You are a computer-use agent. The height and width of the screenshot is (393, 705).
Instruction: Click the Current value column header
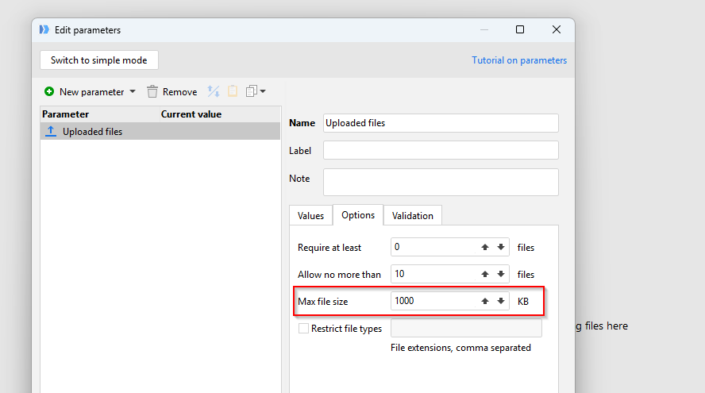pos(191,114)
